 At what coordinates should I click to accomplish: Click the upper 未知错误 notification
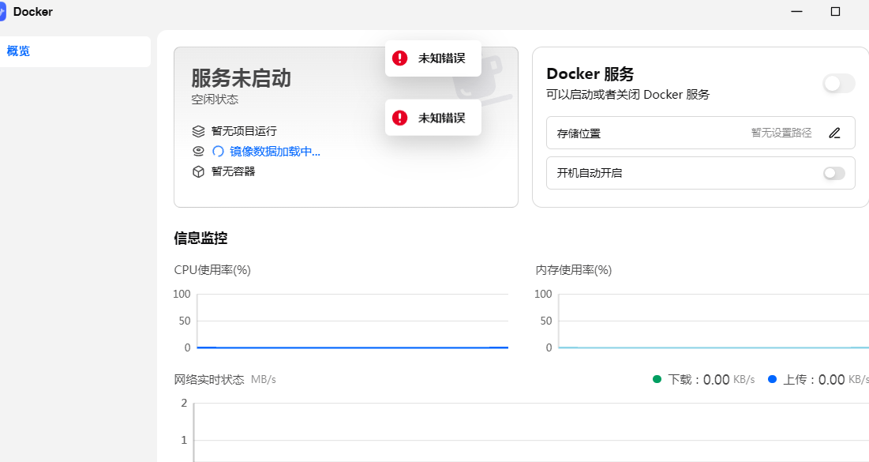[433, 58]
